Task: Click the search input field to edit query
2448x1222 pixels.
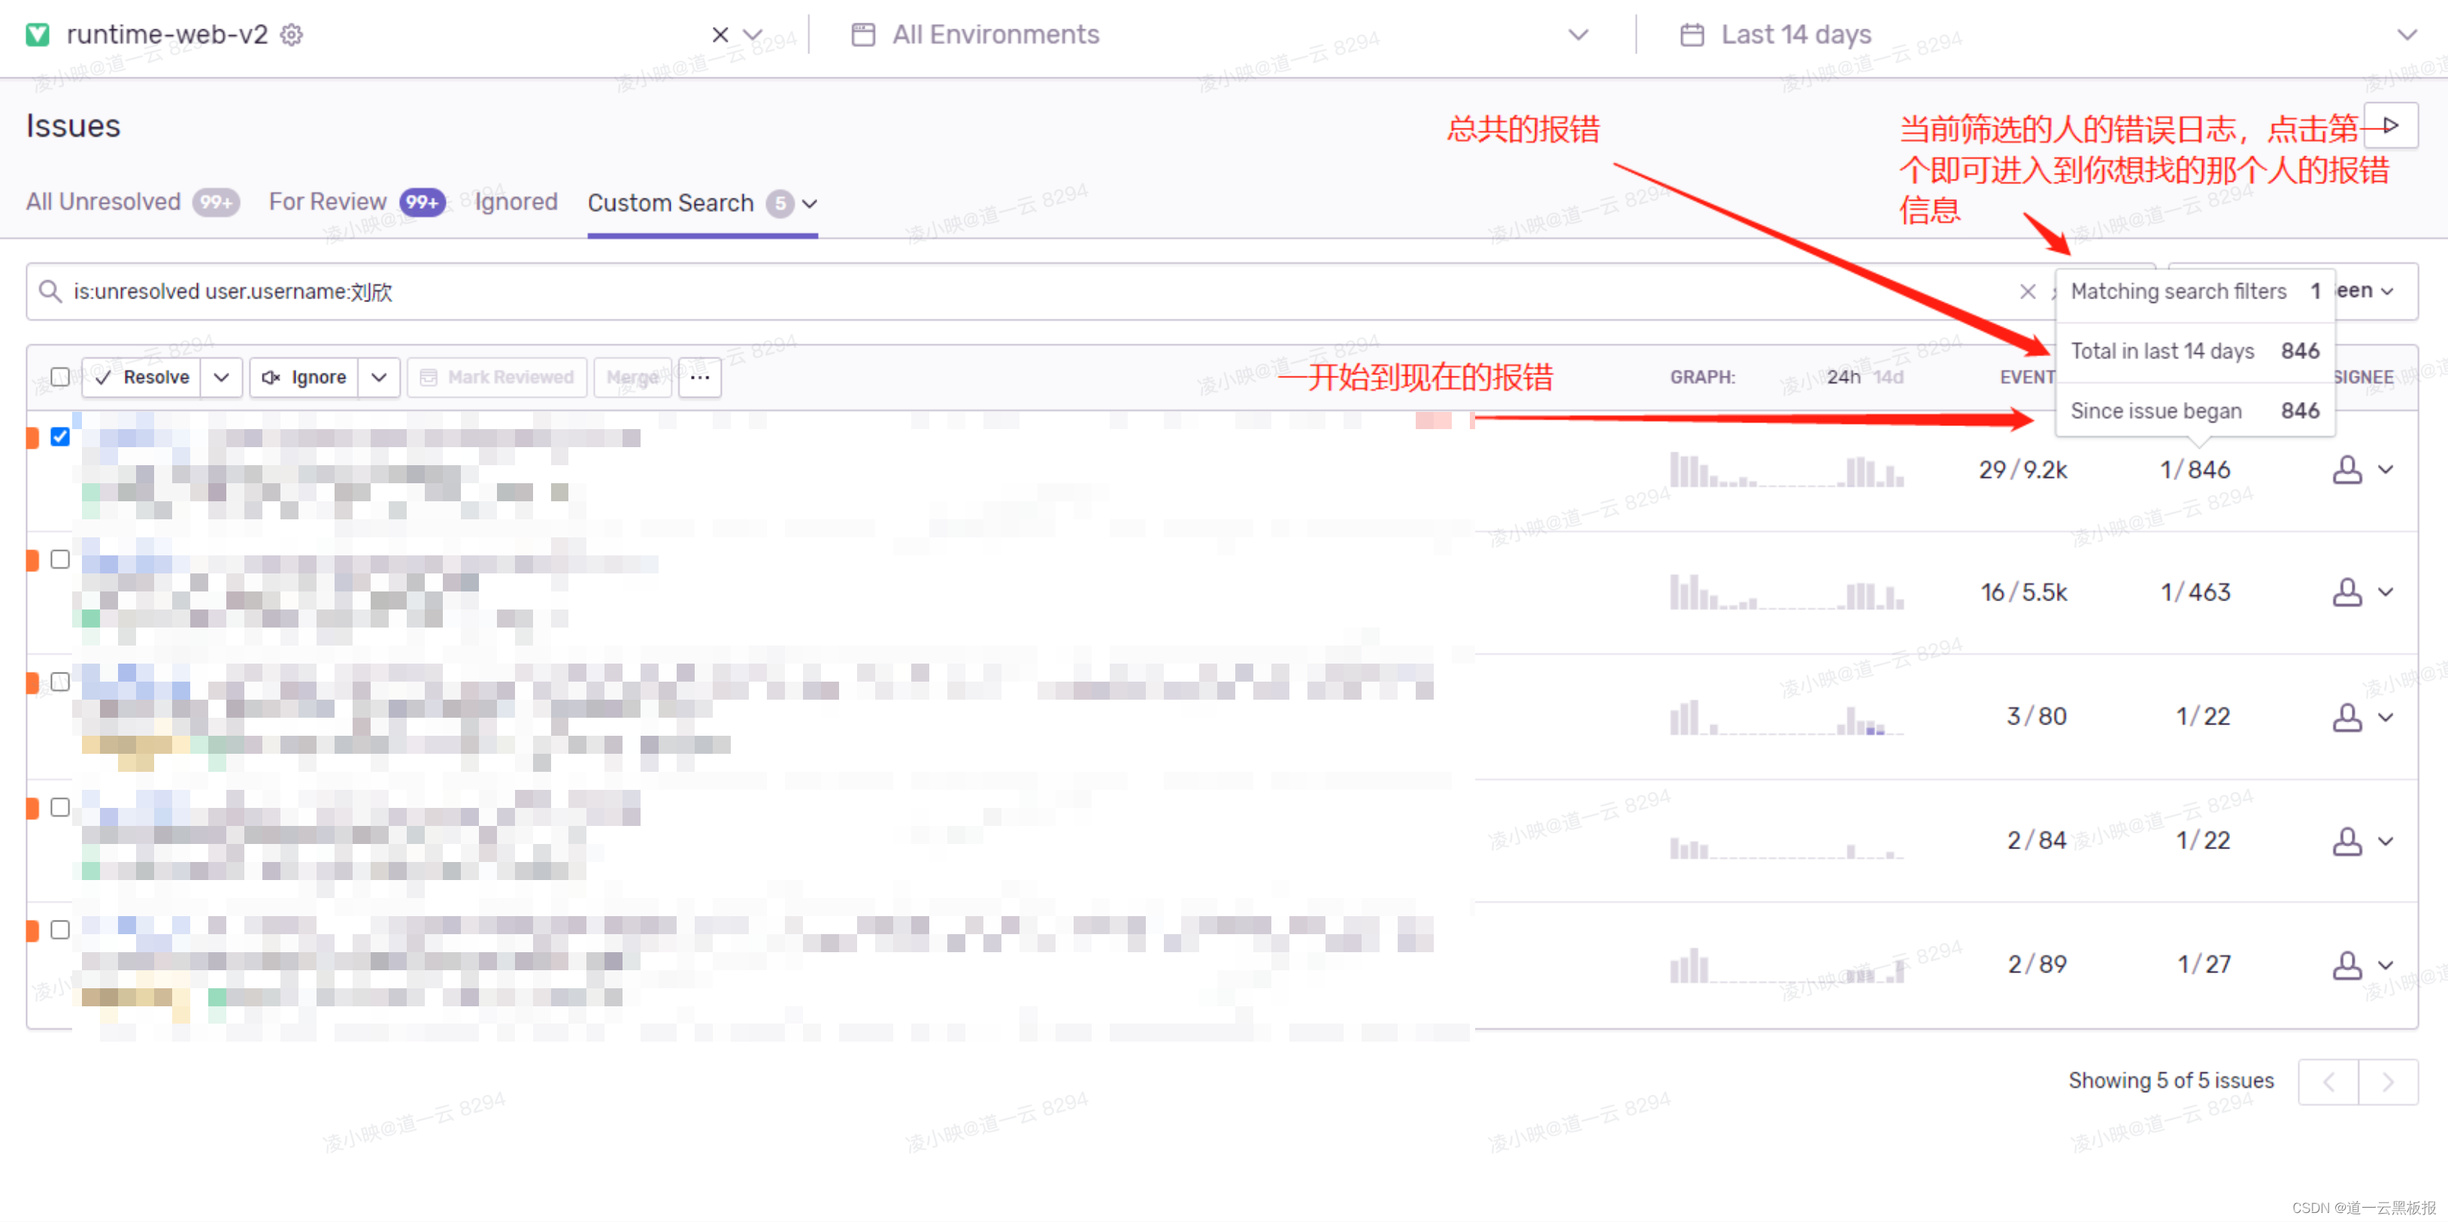Action: (1031, 290)
